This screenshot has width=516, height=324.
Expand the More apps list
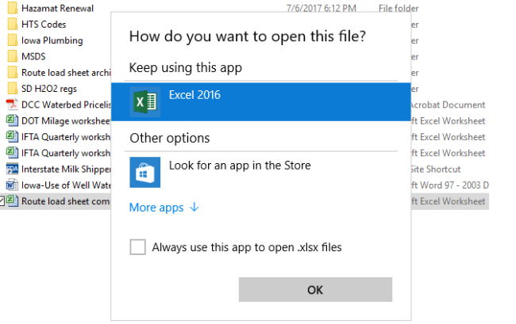coord(164,208)
